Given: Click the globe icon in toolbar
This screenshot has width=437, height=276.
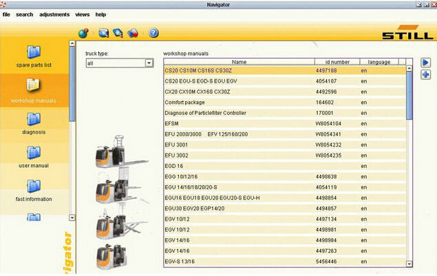Looking at the screenshot, I should point(83,33).
